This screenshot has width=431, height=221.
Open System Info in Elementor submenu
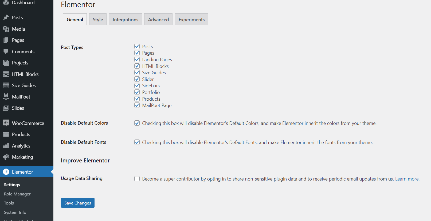coord(15,212)
